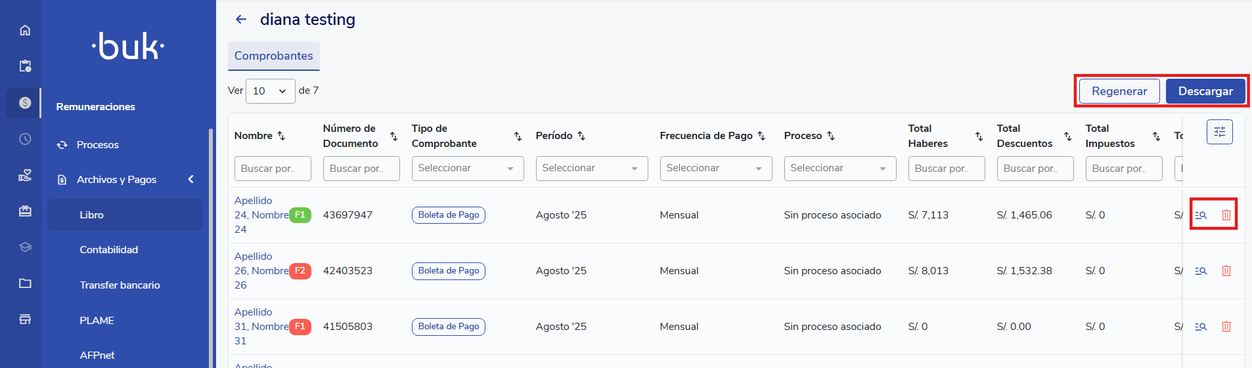Click the Regenerar button
This screenshot has height=368, width=1252.
coord(1119,91)
